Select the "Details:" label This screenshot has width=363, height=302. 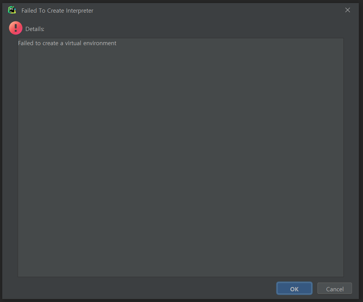point(35,29)
